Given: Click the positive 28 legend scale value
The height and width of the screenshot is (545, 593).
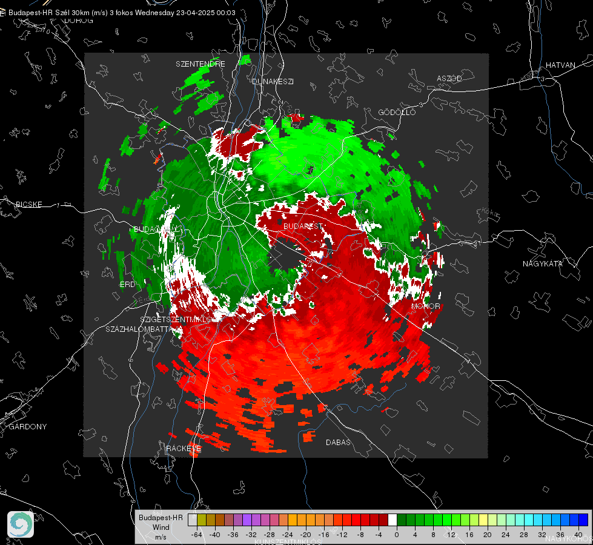Looking at the screenshot, I should pos(523,535).
